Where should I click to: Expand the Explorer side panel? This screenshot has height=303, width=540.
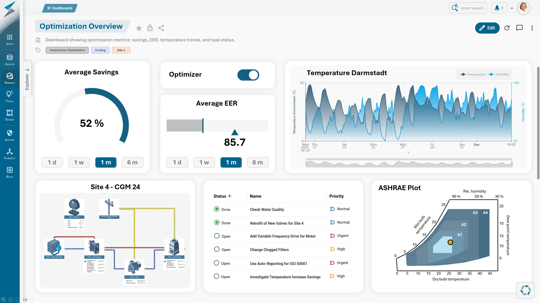pyautogui.click(x=27, y=79)
